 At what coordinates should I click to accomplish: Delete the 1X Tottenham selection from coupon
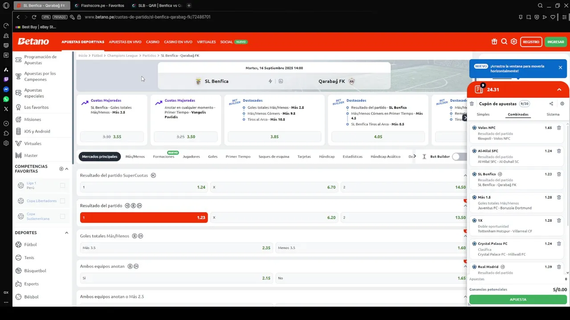click(x=559, y=220)
